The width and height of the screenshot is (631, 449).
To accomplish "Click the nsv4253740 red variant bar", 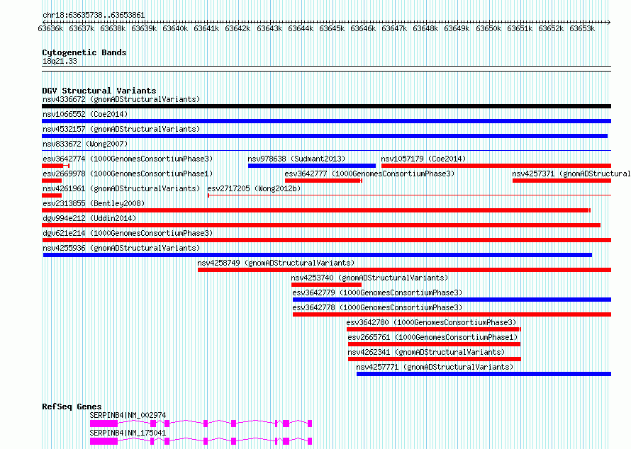I will pos(326,285).
